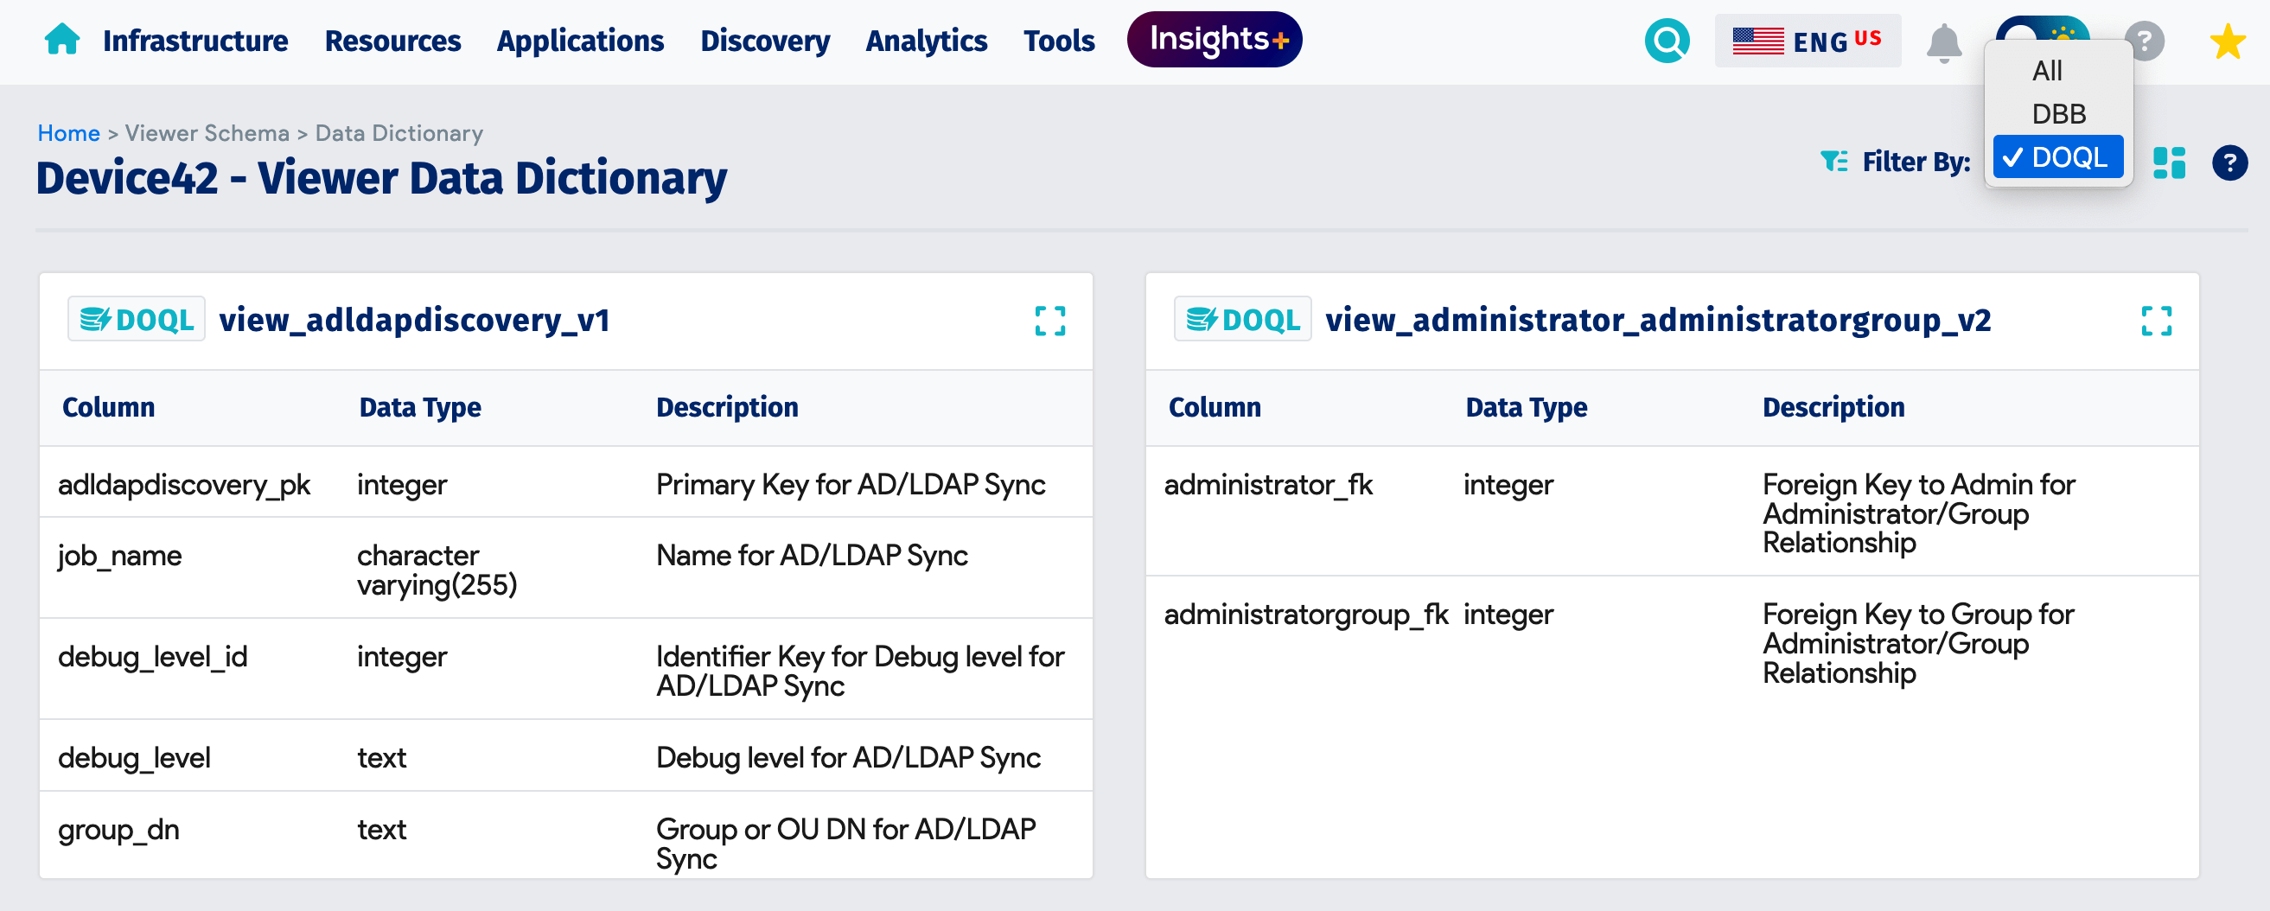The width and height of the screenshot is (2270, 911).
Task: Click the Viewer Schema breadcrumb
Action: pos(207,133)
